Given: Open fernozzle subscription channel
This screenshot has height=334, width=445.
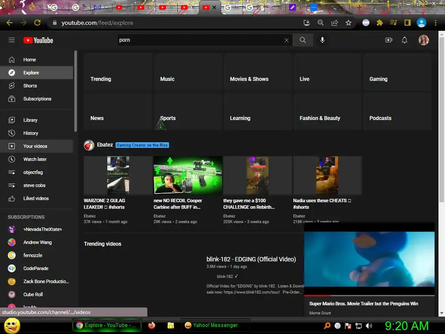Looking at the screenshot, I should (x=37, y=255).
